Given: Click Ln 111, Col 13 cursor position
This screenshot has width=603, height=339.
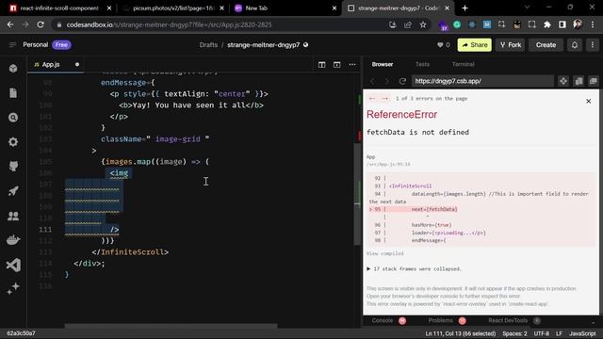Looking at the screenshot, I should pyautogui.click(x=460, y=333).
